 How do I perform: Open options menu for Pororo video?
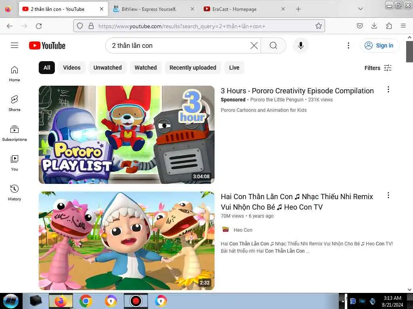(x=388, y=89)
